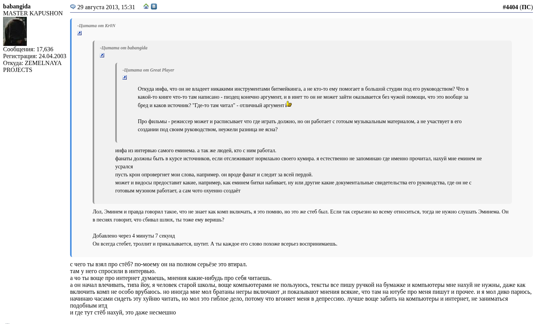
Task: Click the Сообщения: 17,636 post count
Action: pos(28,49)
